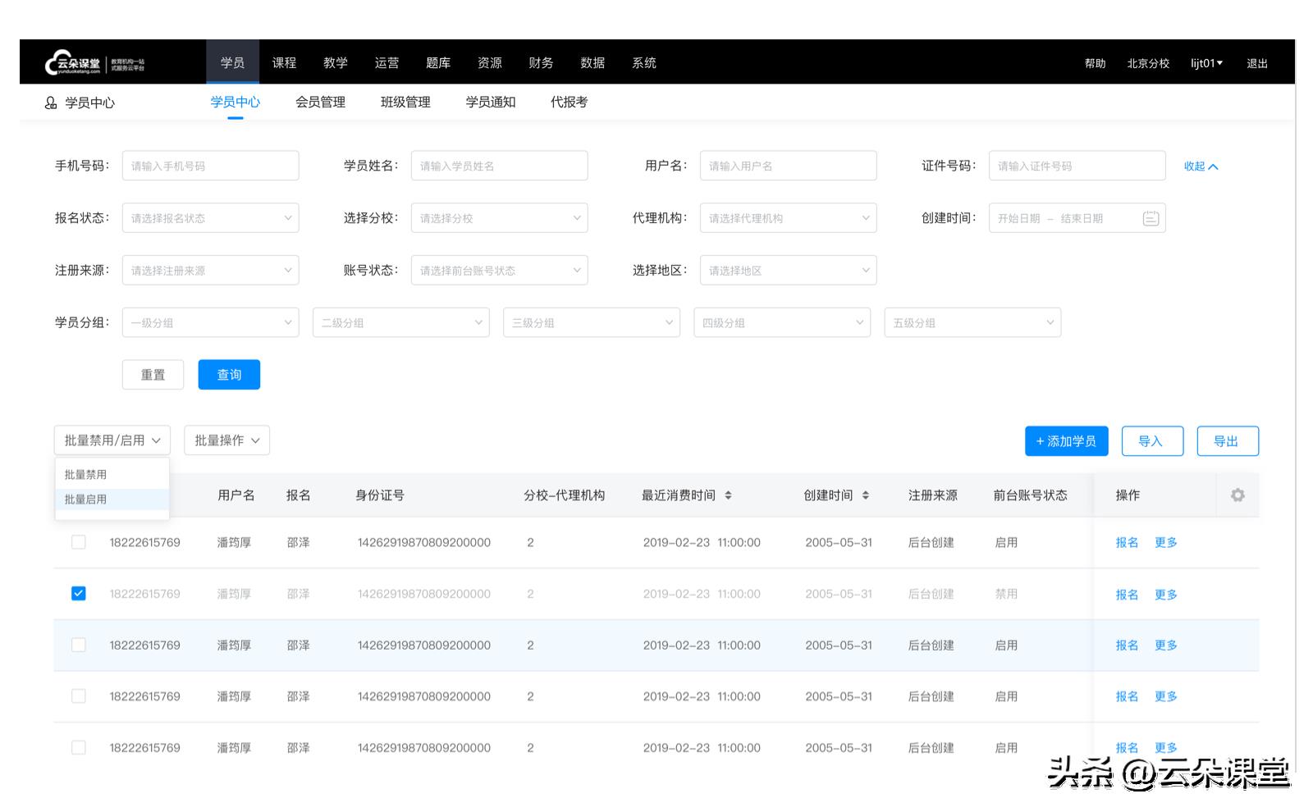The image size is (1313, 812).
Task: Click 导出 export button
Action: click(1226, 441)
